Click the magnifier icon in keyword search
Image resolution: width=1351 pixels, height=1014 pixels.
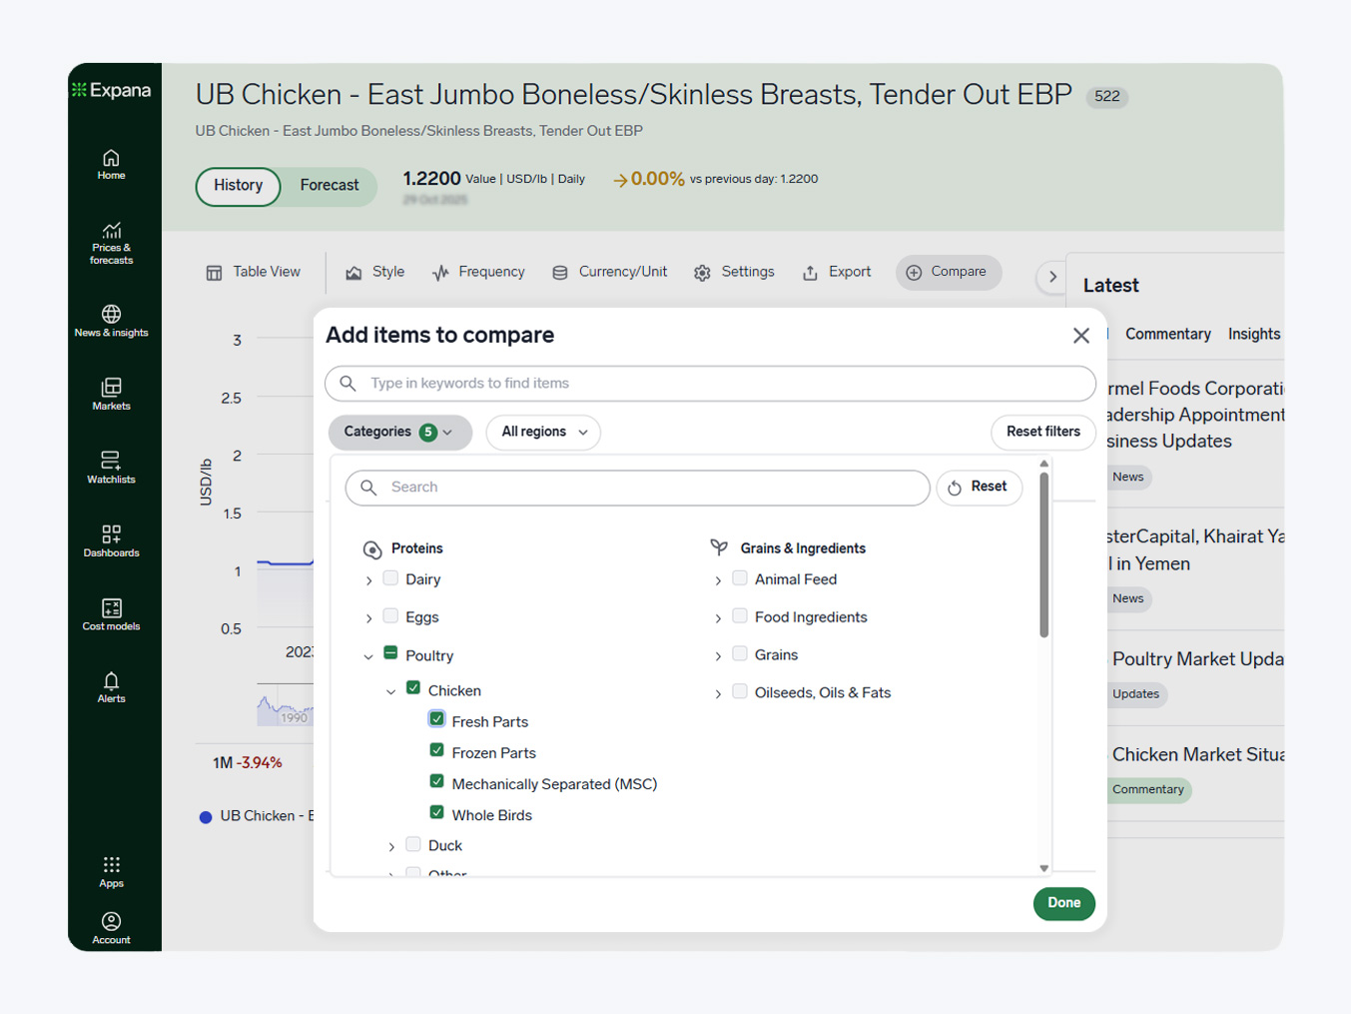point(347,384)
